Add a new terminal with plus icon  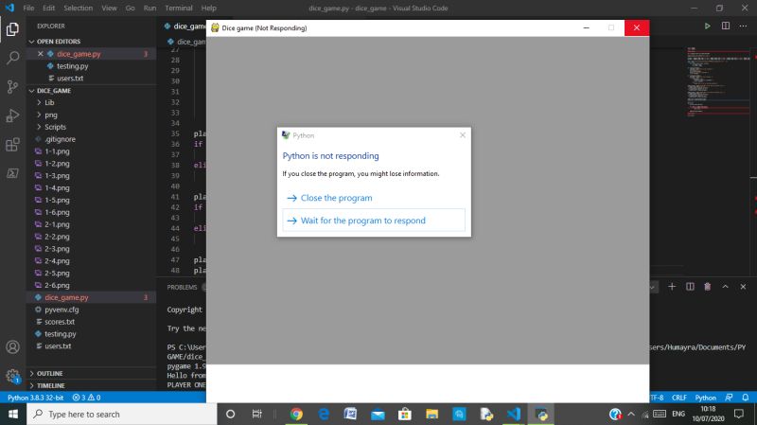coord(672,287)
